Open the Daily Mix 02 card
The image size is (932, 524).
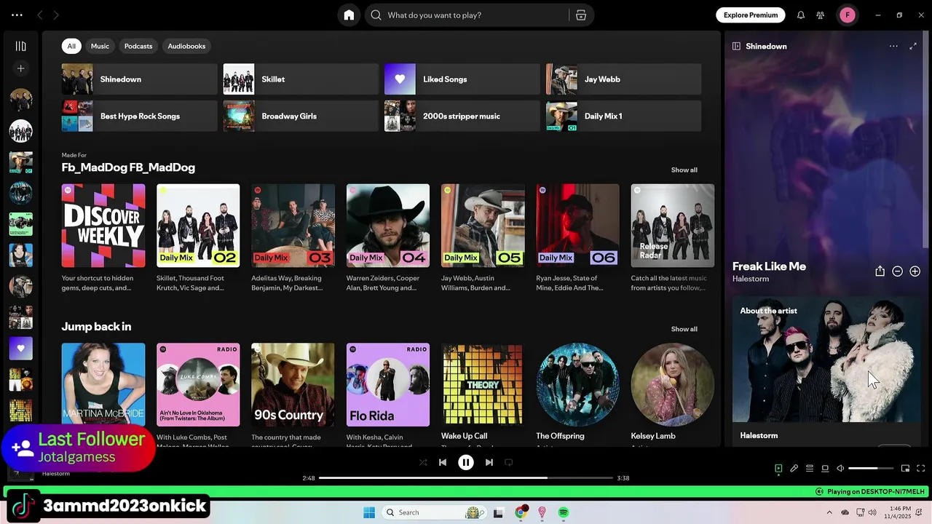[x=198, y=239]
